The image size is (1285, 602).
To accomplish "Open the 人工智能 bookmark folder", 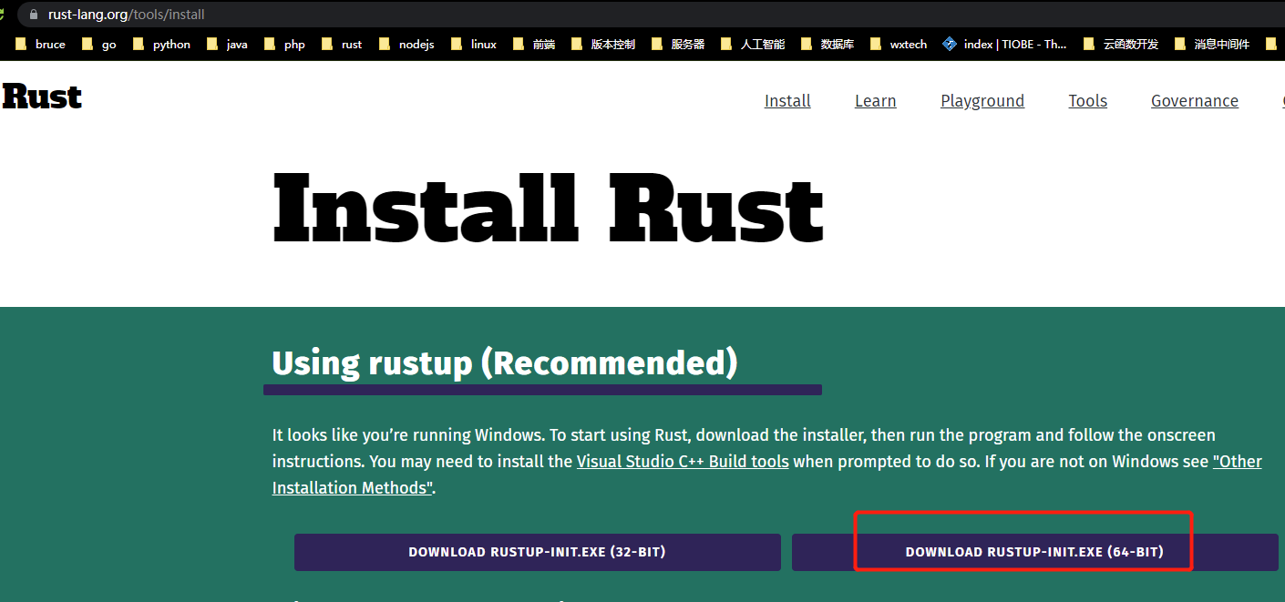I will pos(753,44).
